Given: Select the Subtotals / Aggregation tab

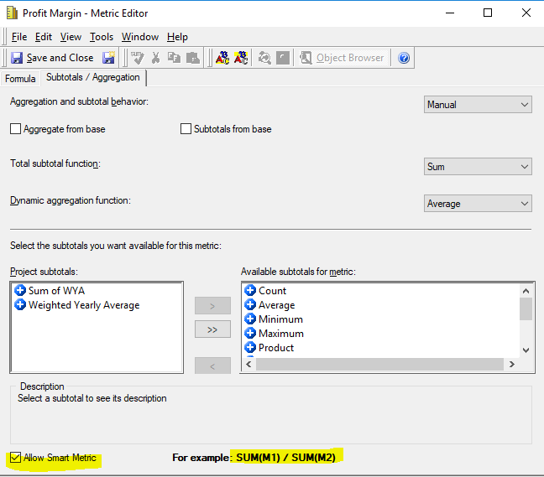Looking at the screenshot, I should point(93,77).
